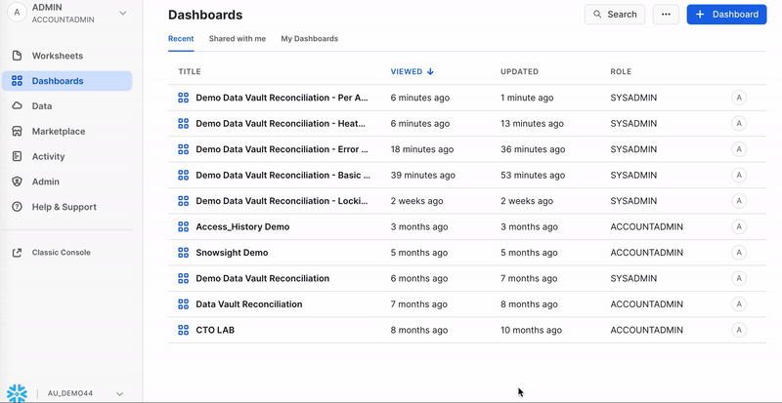Open Help & Support question mark icon
Screen dimensions: 782x403
click(18, 207)
